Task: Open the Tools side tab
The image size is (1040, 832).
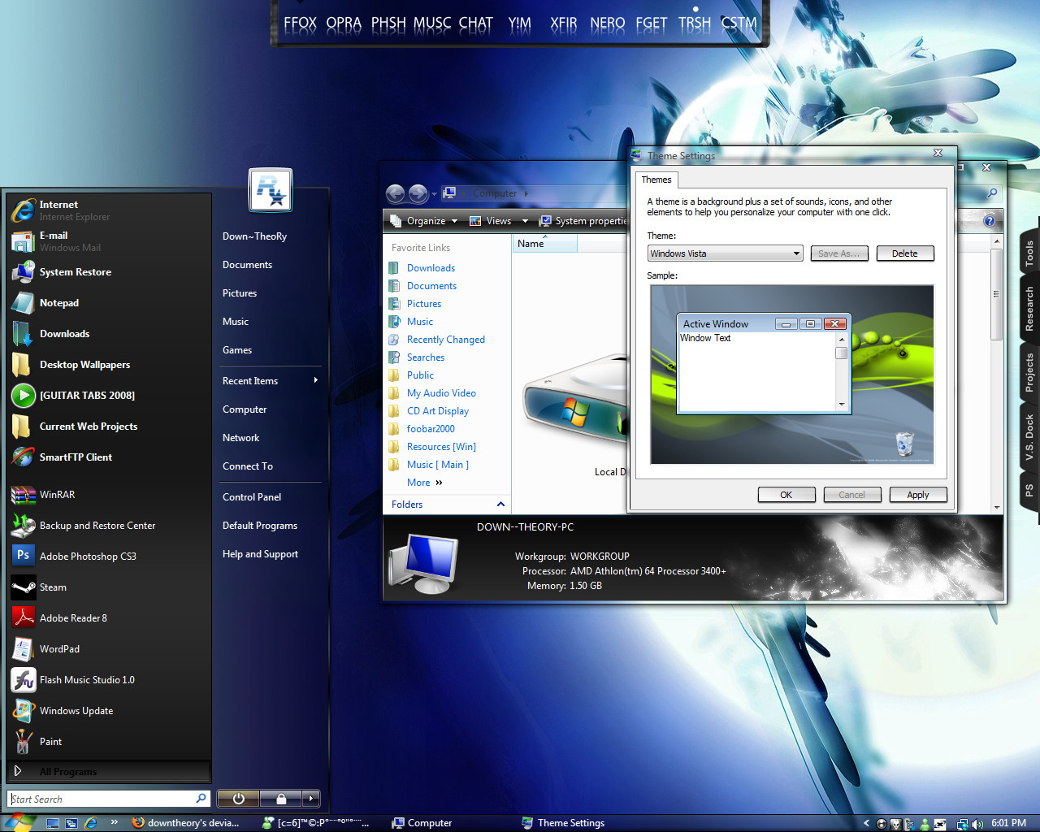Action: pos(1029,253)
